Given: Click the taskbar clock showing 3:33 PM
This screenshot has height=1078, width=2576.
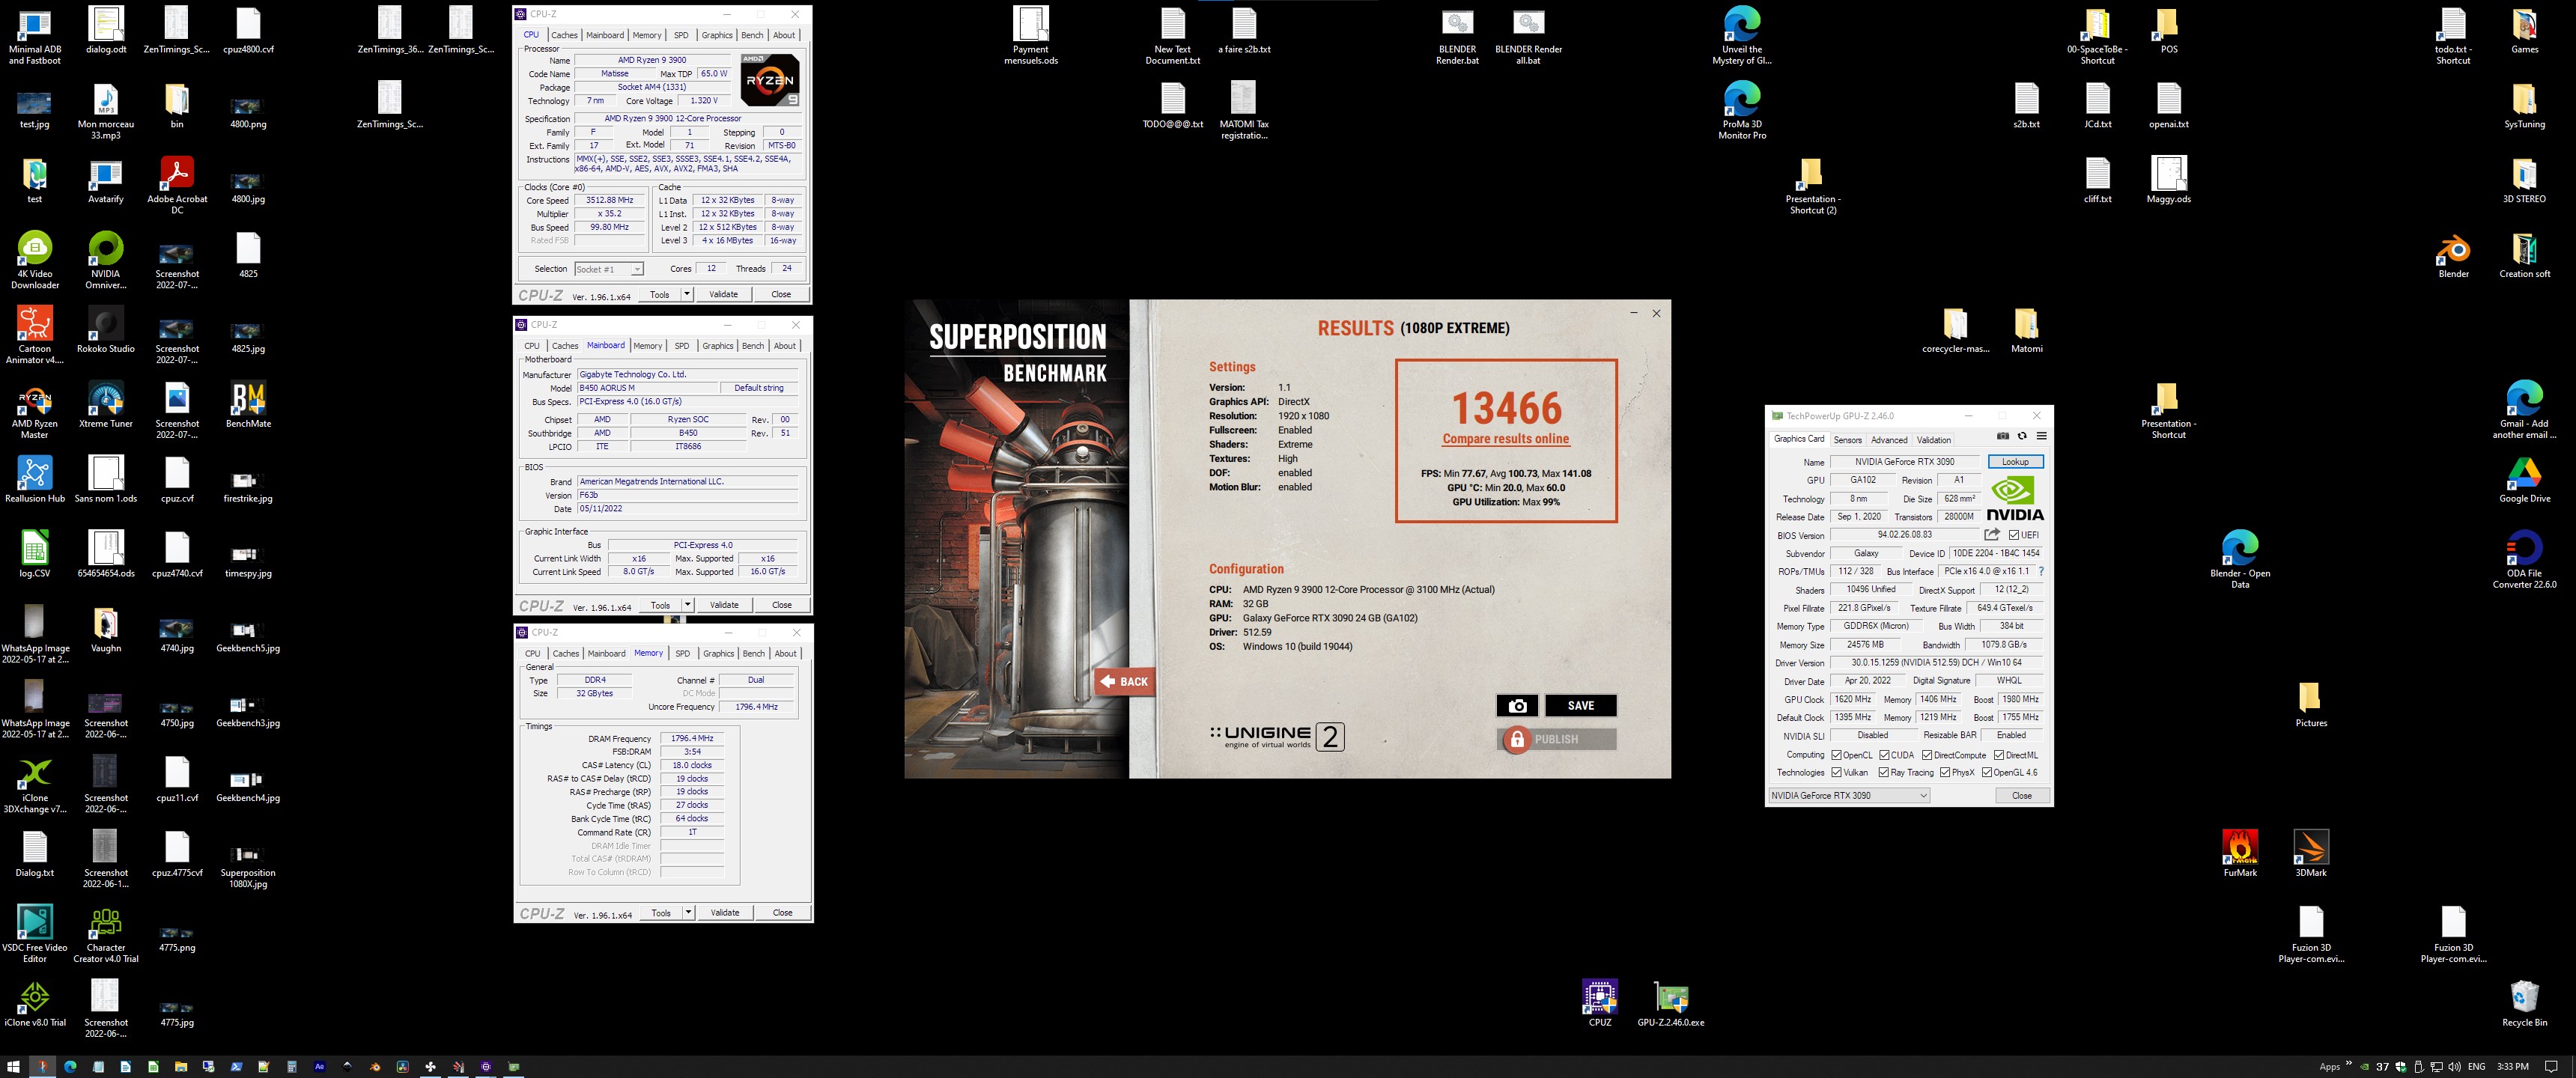Looking at the screenshot, I should pyautogui.click(x=2513, y=1067).
